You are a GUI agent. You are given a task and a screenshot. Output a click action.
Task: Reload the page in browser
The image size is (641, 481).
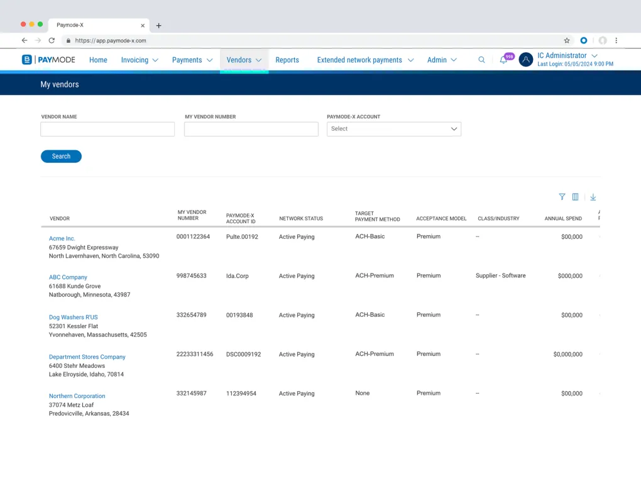(x=52, y=40)
